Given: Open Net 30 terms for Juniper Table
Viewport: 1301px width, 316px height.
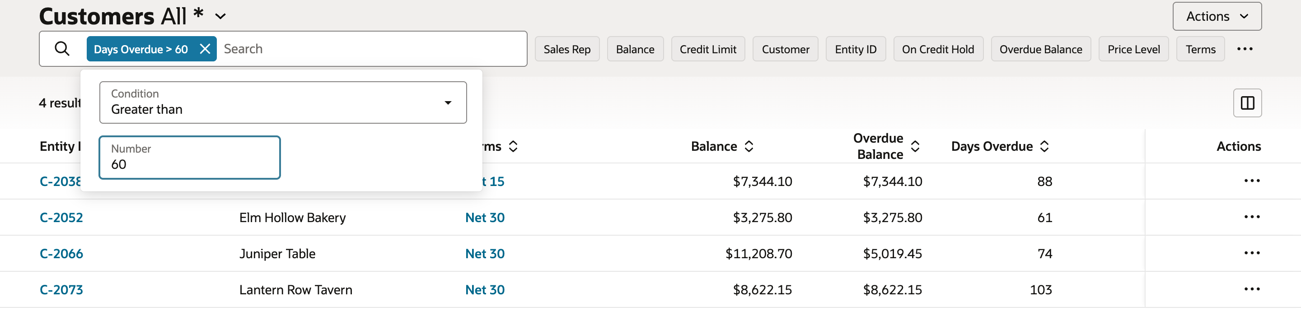Looking at the screenshot, I should [485, 253].
